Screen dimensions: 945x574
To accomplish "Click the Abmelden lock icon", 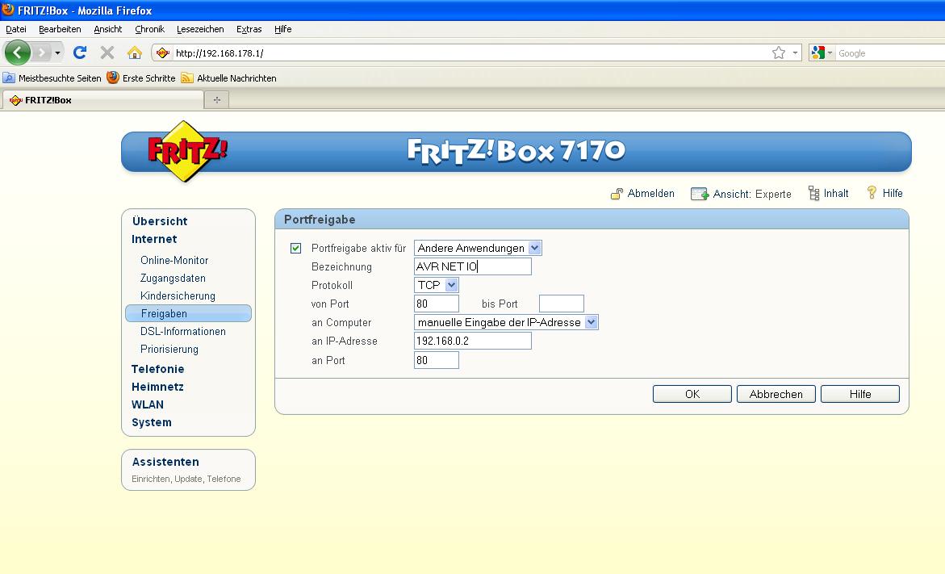I will [617, 194].
